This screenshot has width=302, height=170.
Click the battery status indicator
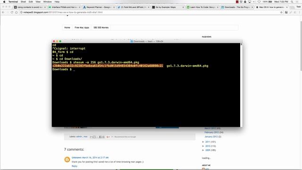(268, 2)
